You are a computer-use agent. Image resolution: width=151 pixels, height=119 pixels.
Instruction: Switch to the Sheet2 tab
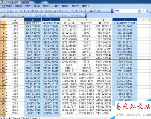pos(26,118)
